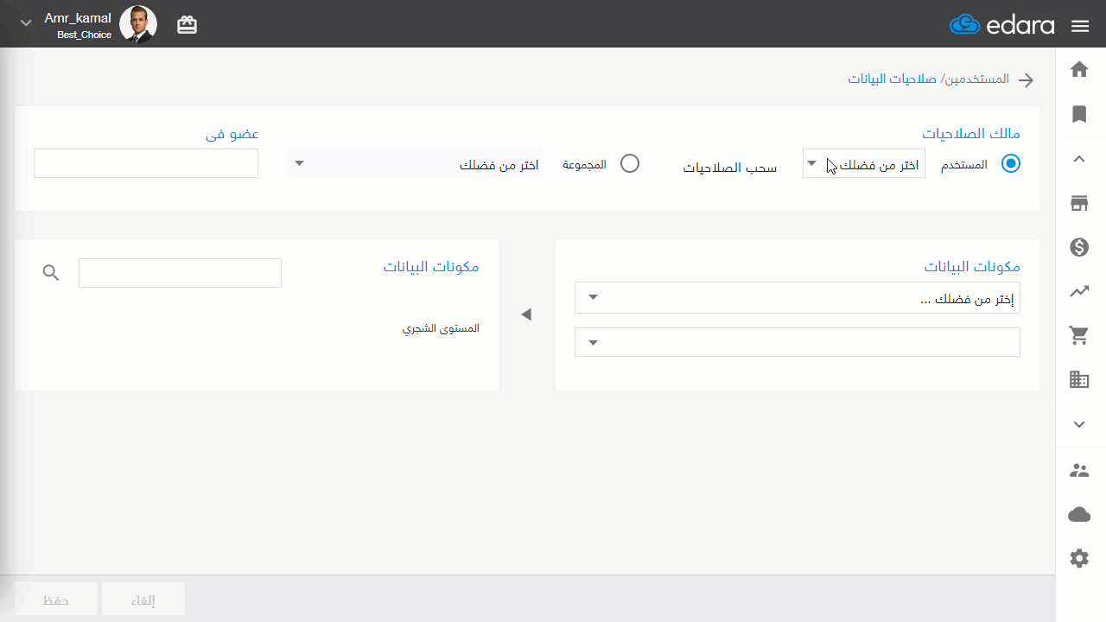Click the إلغاء cancel button
Screen dimensions: 1106x622
pyautogui.click(x=143, y=599)
